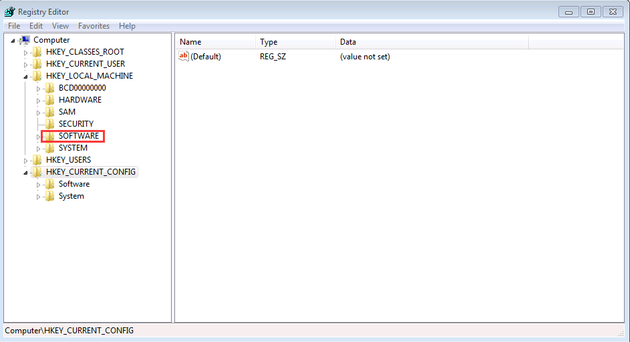Click the (value not set) data cell

tap(365, 57)
